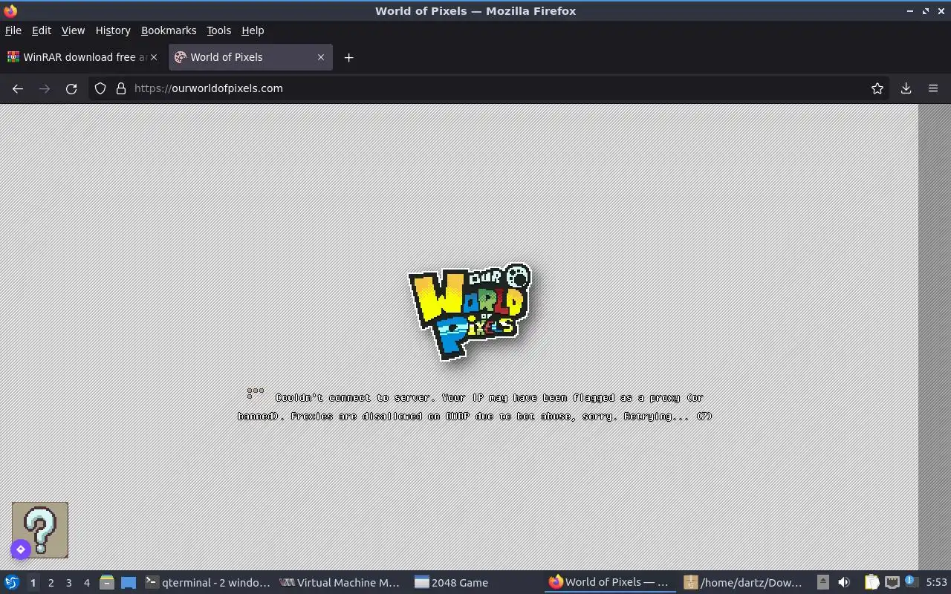
Task: Open the removable media eject tray icon
Action: [823, 583]
